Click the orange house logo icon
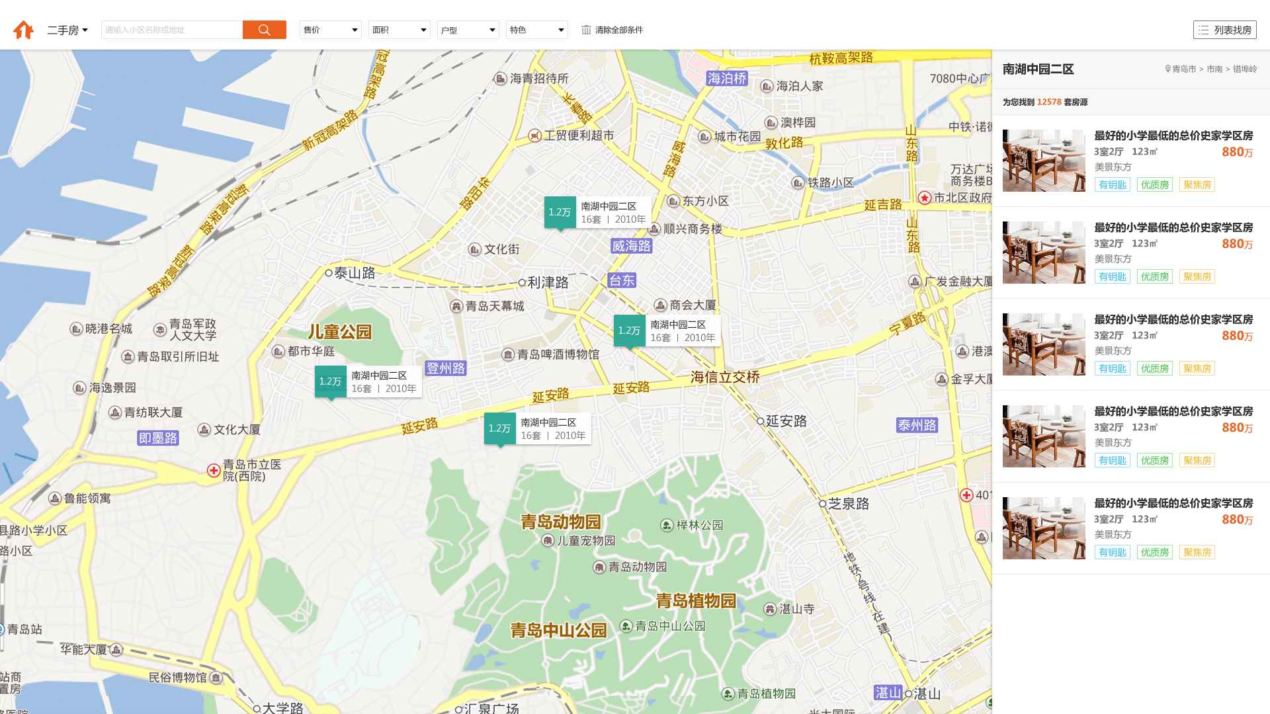The height and width of the screenshot is (714, 1270). coord(23,30)
